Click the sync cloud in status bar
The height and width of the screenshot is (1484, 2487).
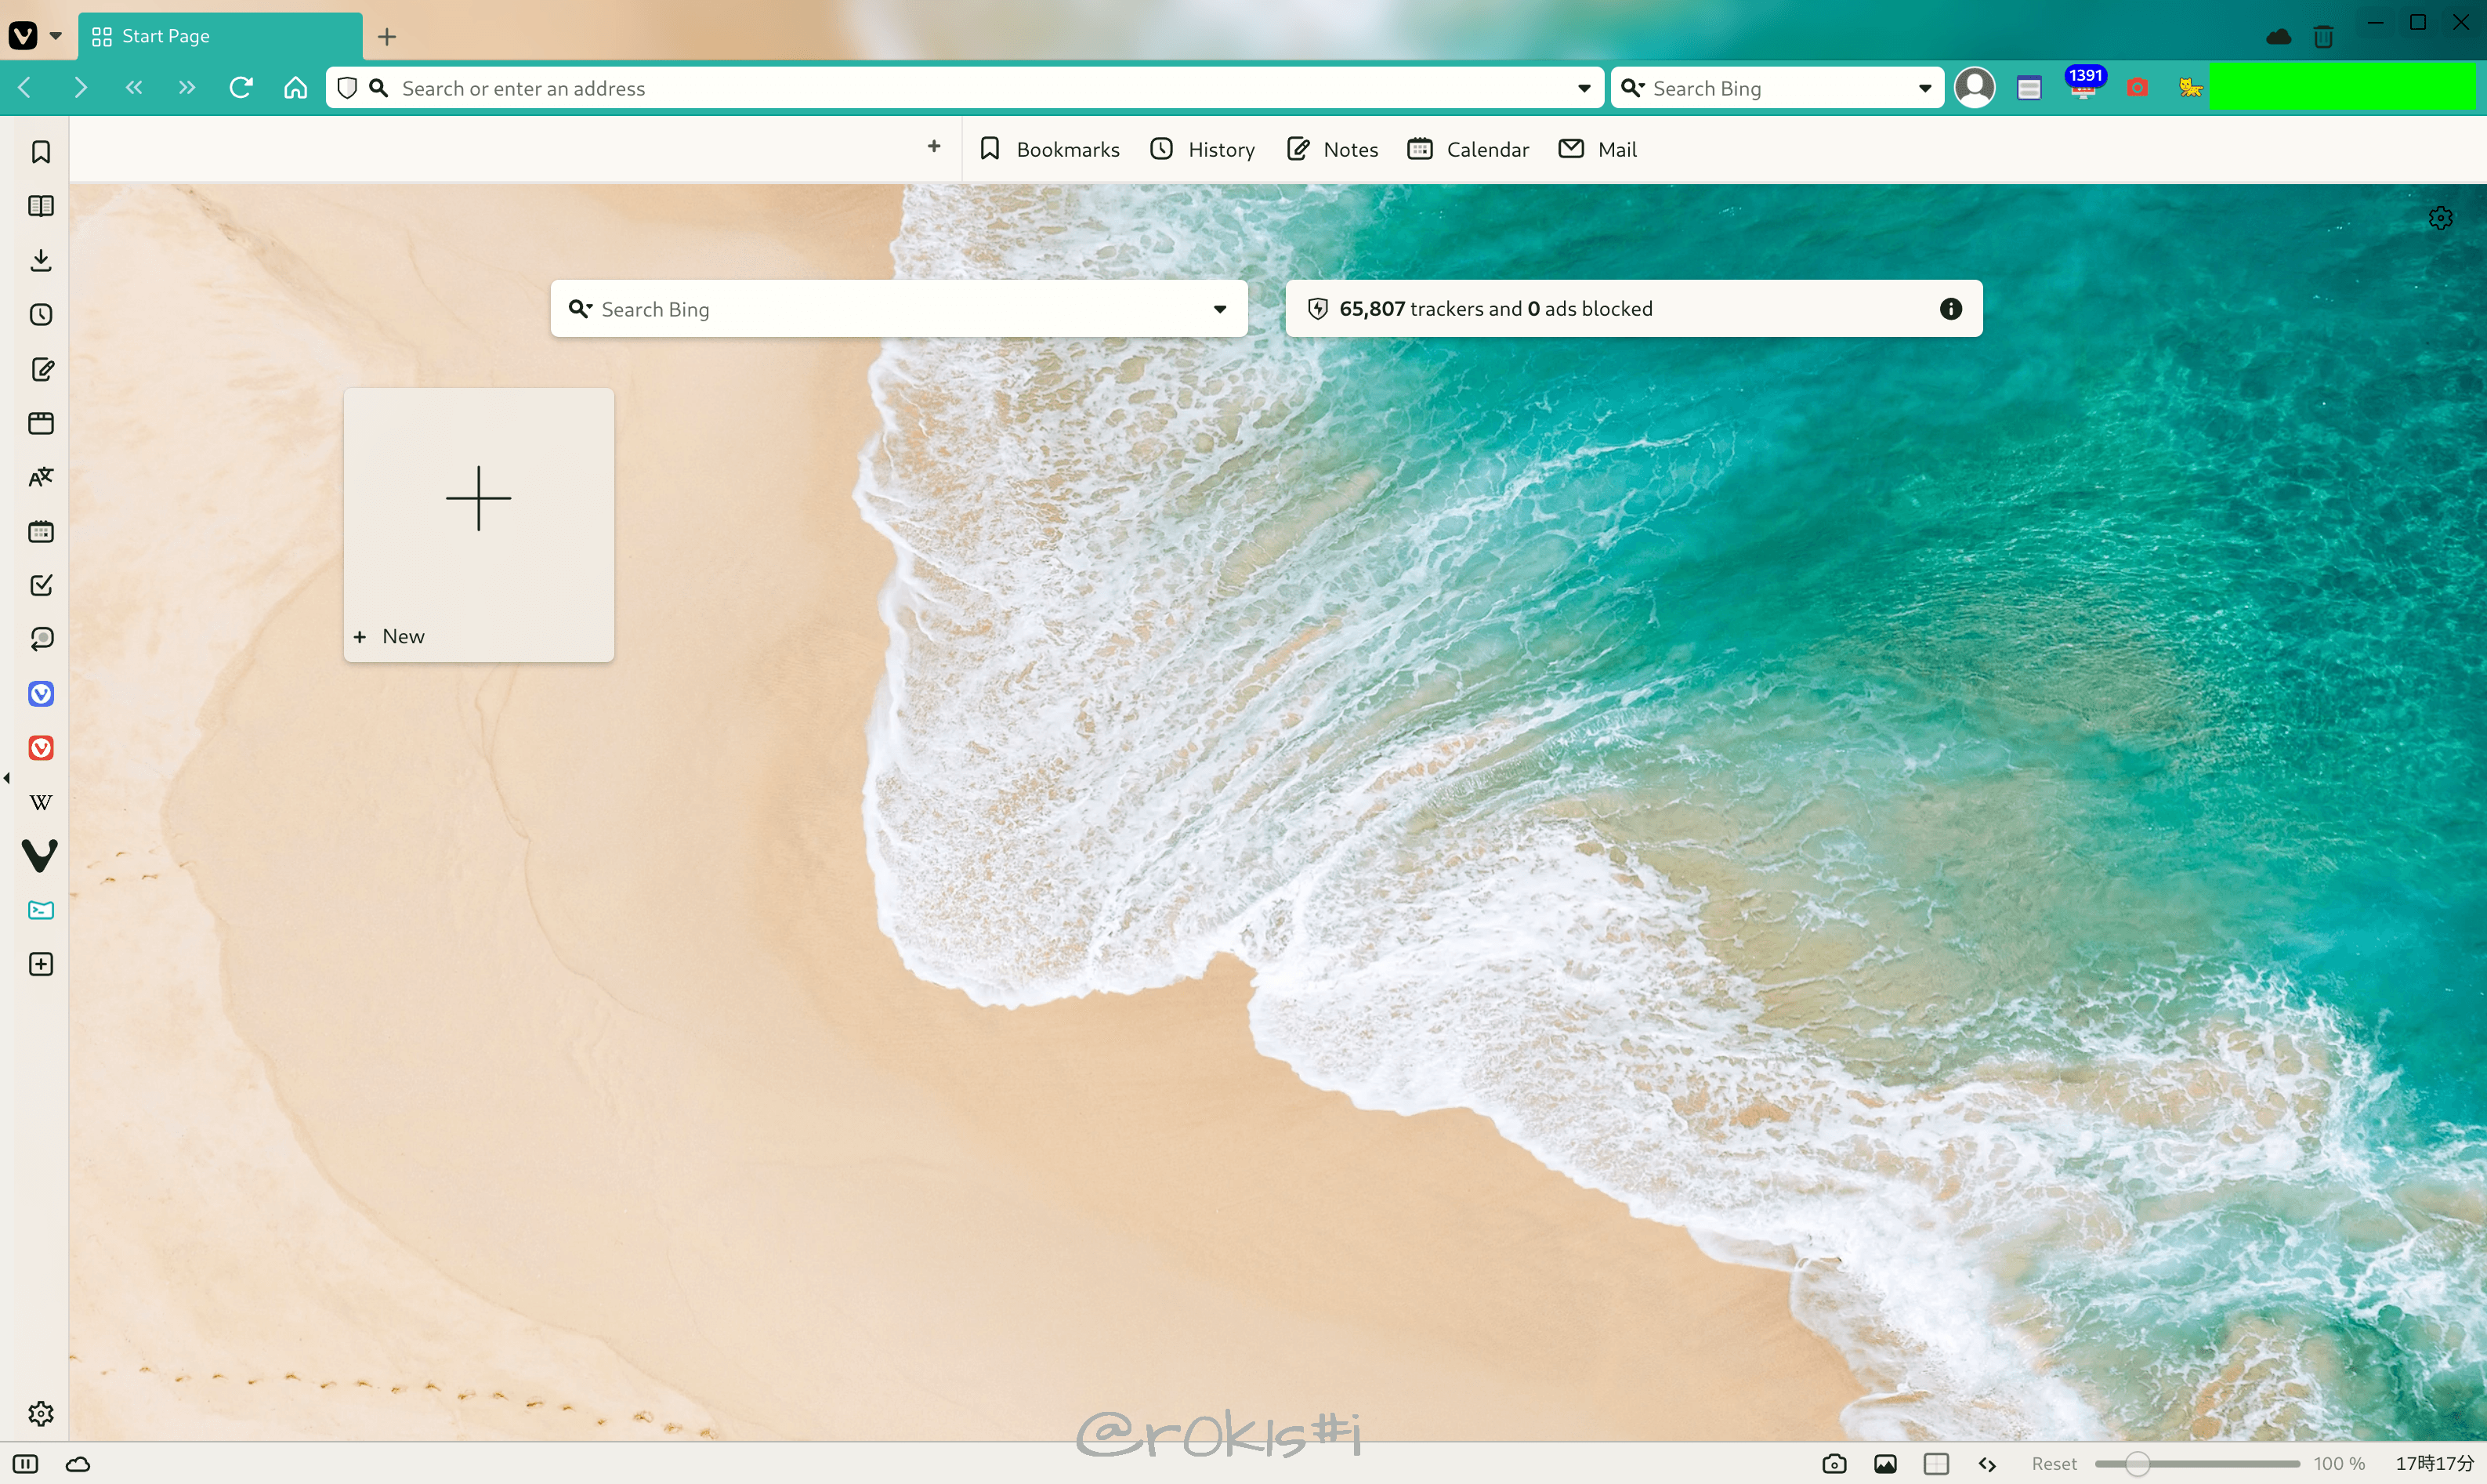(x=78, y=1464)
